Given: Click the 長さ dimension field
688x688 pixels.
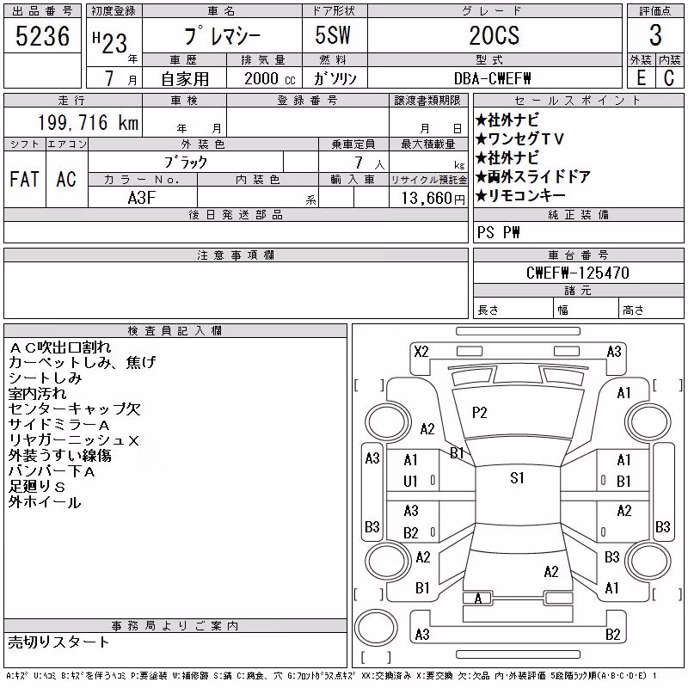Looking at the screenshot, I should pos(513,308).
